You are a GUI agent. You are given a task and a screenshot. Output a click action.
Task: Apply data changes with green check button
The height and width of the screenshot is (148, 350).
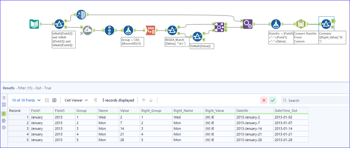point(273,100)
